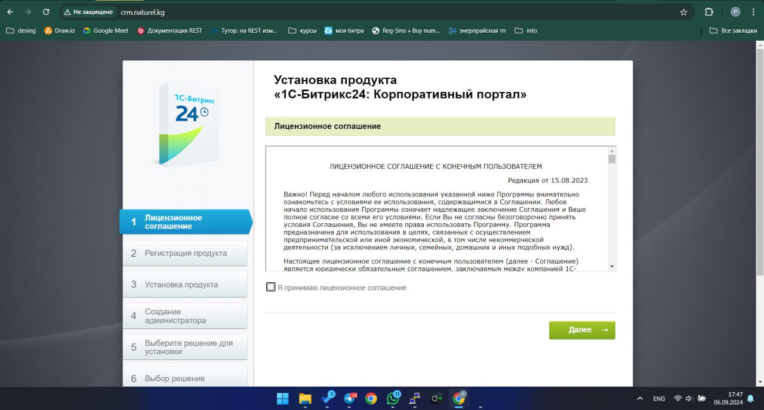Open the network computers taskbar app

[x=414, y=398]
